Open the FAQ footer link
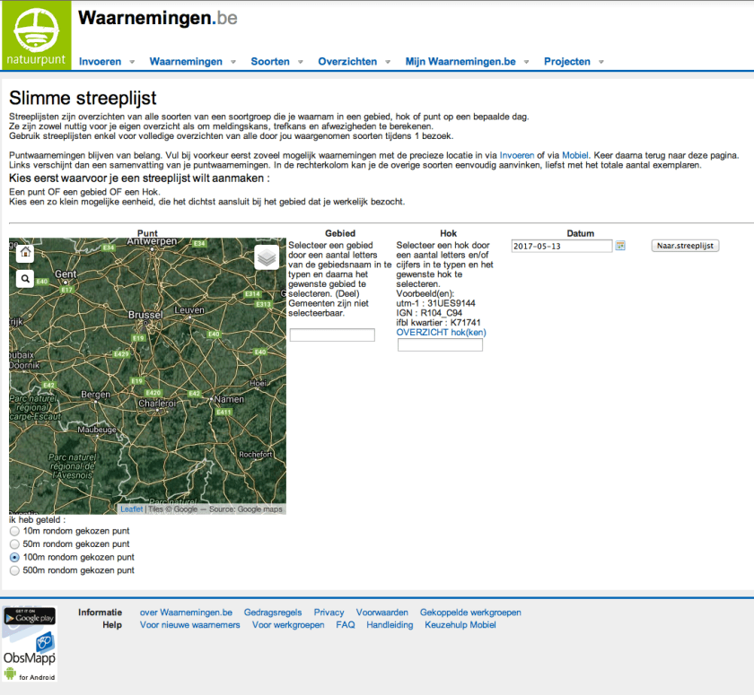Image resolution: width=754 pixels, height=695 pixels. click(346, 625)
